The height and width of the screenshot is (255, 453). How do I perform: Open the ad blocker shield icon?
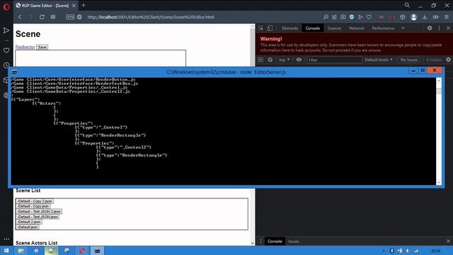352,17
